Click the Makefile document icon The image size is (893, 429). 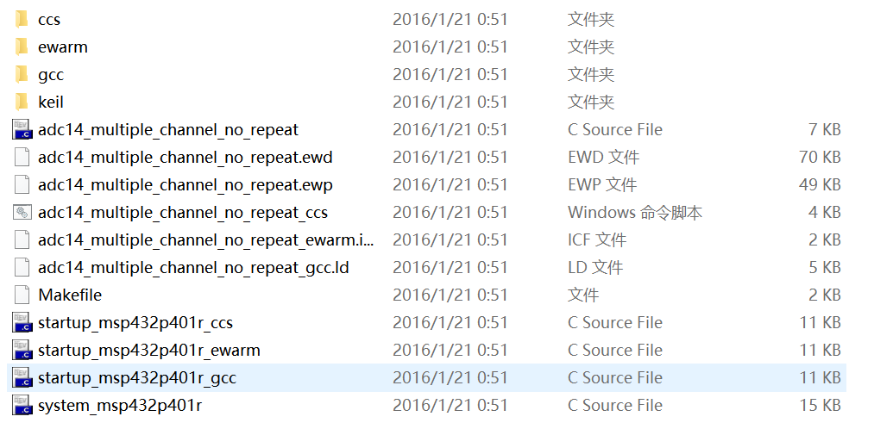click(x=22, y=295)
